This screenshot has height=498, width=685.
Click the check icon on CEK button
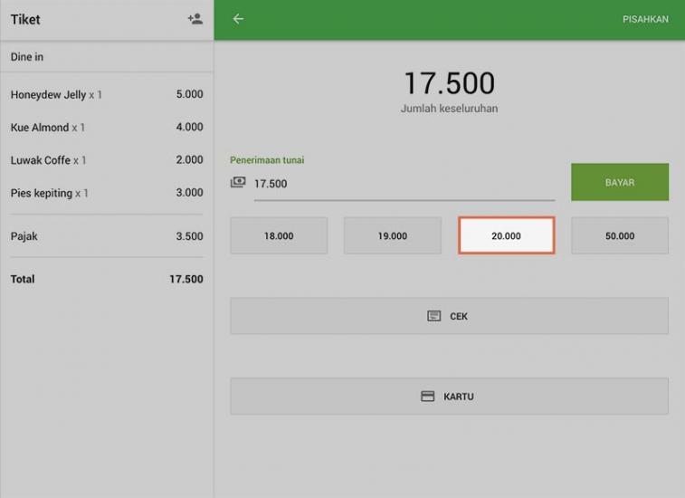[434, 316]
